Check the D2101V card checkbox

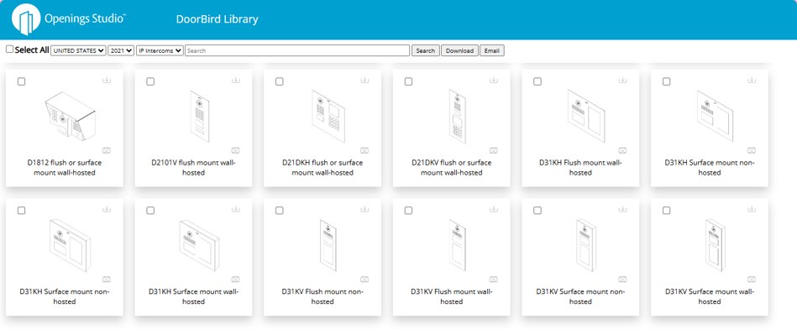[x=150, y=81]
